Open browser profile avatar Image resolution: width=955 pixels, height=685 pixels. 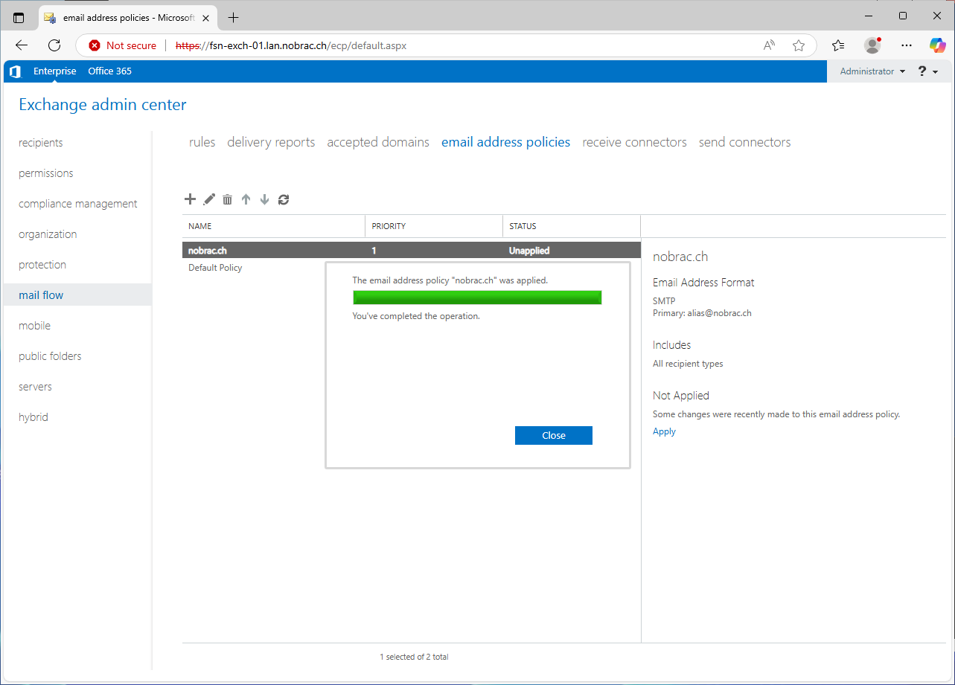point(872,45)
